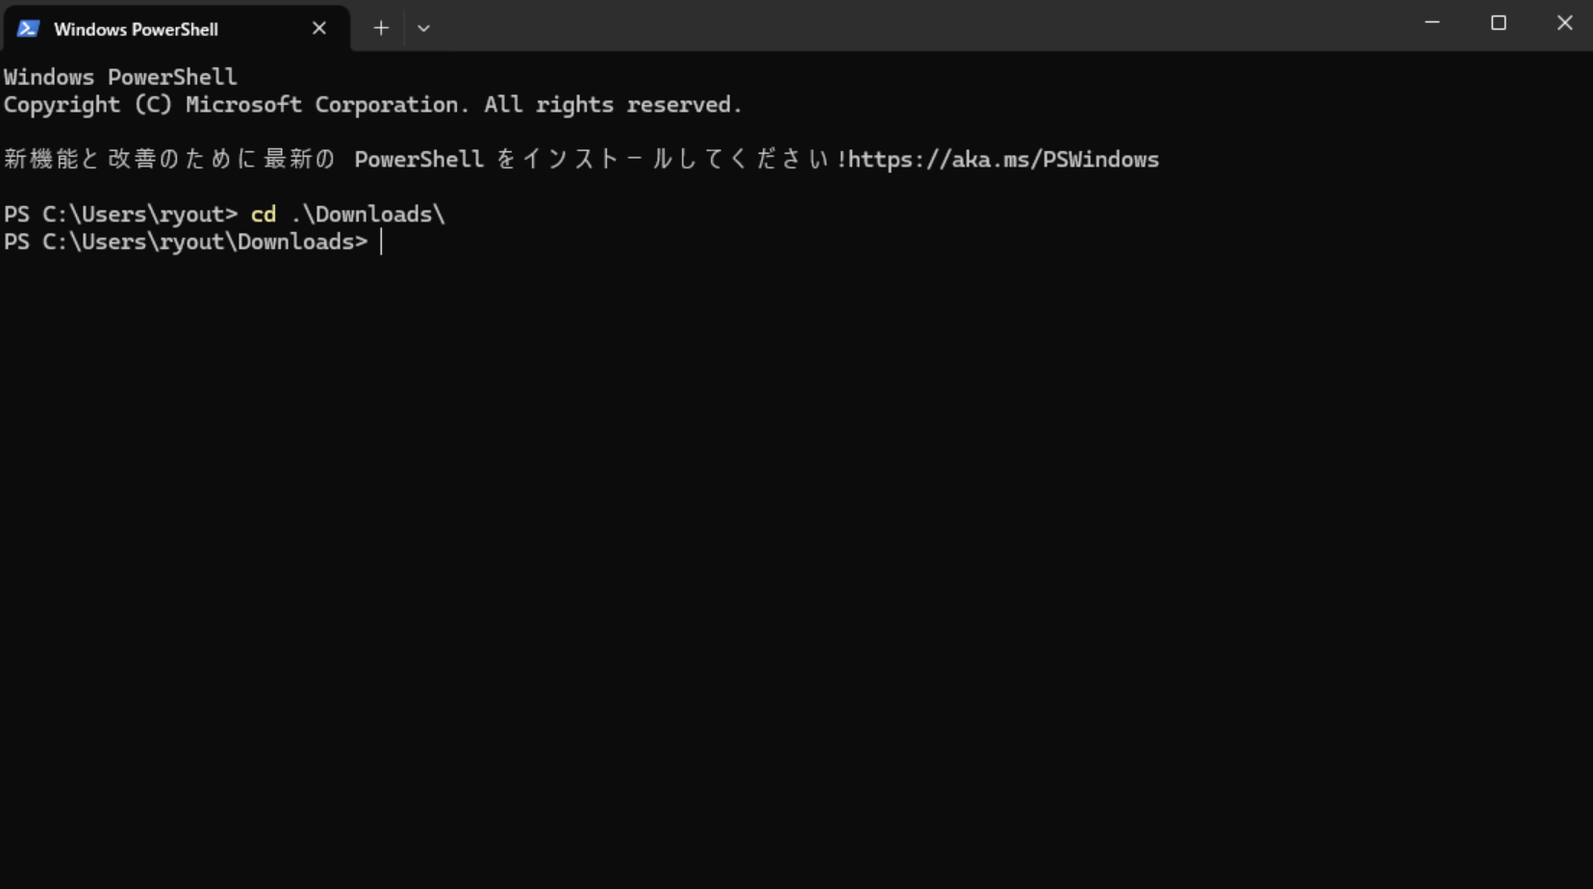
Task: Click the blinking cursor at the Downloads prompt
Action: [382, 242]
